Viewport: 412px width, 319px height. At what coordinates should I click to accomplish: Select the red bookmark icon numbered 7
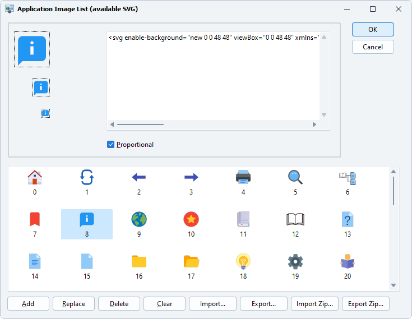click(35, 220)
